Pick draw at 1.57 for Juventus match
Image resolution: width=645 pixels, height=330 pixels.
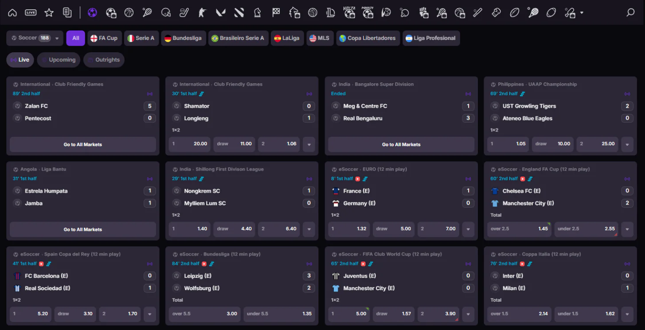tap(394, 314)
